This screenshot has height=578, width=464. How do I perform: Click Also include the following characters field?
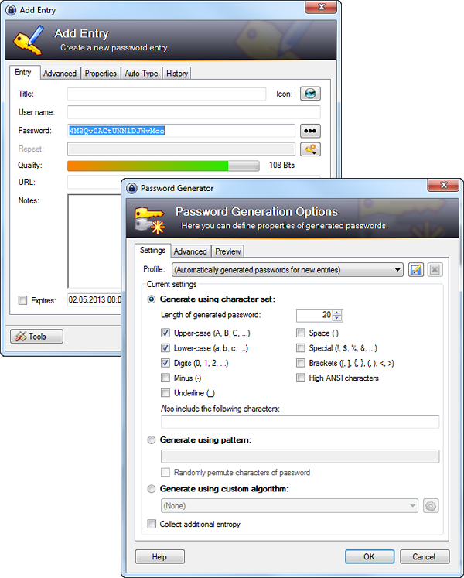[300, 422]
